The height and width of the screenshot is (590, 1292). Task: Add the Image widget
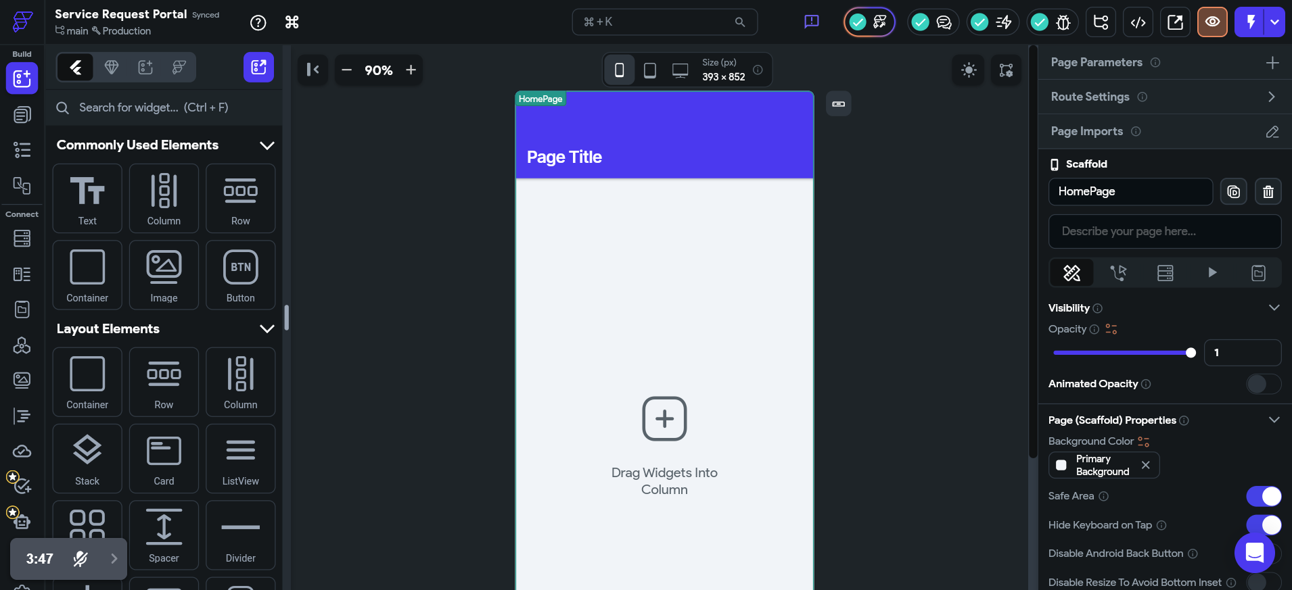(x=164, y=275)
